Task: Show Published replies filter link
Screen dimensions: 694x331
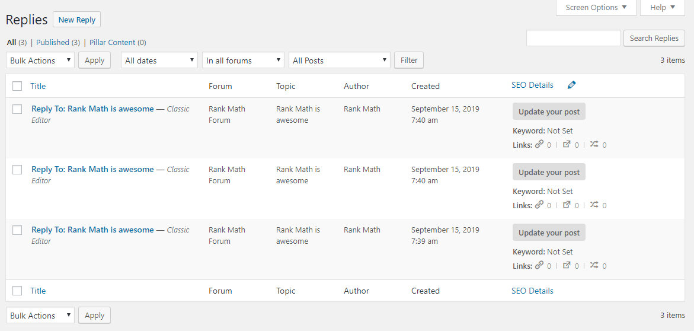Action: [x=53, y=42]
